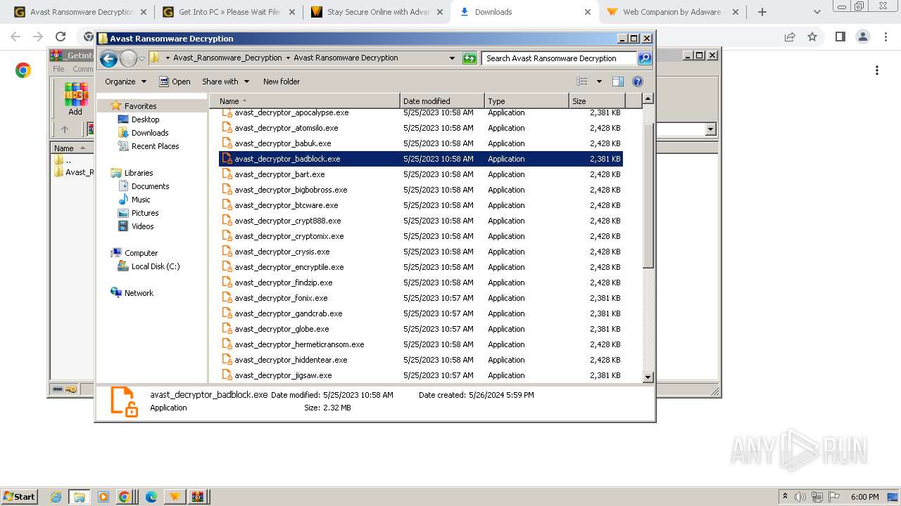Open view options dropdown arrow

tap(599, 82)
